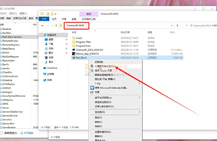Viewport: 217px width, 141px height.
Task: Open the 文件 ribbon tab
Action: 44,19
